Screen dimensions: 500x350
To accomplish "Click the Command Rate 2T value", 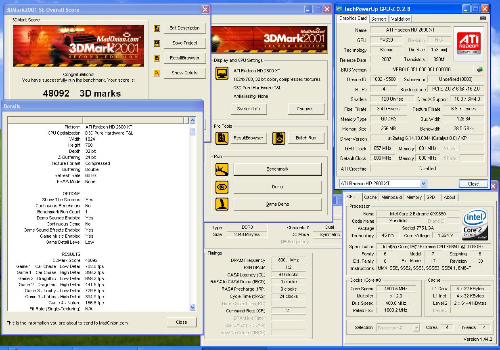I will [289, 311].
